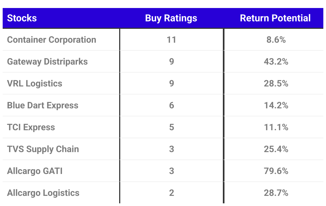Select the TCI Express row label

(31, 127)
